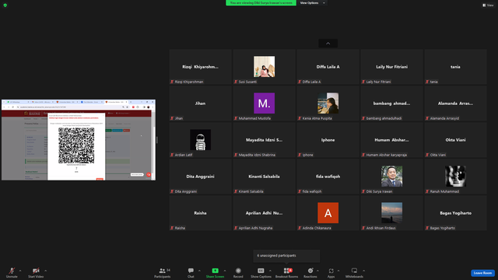This screenshot has height=280, width=498.
Task: Expand reactions options arrow
Action: pos(318,271)
